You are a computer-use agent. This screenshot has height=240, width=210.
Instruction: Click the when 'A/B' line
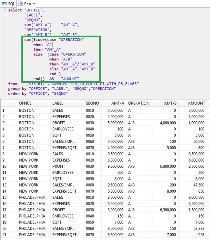(x=61, y=59)
